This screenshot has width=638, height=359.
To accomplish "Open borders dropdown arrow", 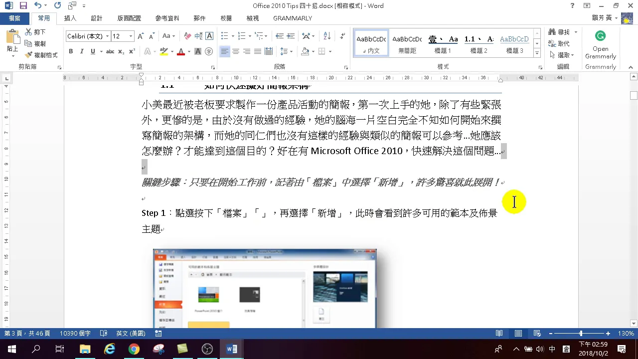I will (x=330, y=51).
